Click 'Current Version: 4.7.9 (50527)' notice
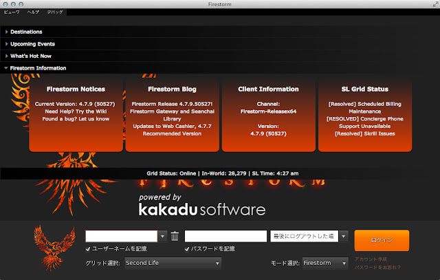Image resolution: width=440 pixels, height=280 pixels. 75,104
